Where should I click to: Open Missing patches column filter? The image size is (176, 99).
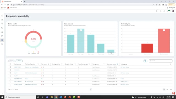pos(62,64)
